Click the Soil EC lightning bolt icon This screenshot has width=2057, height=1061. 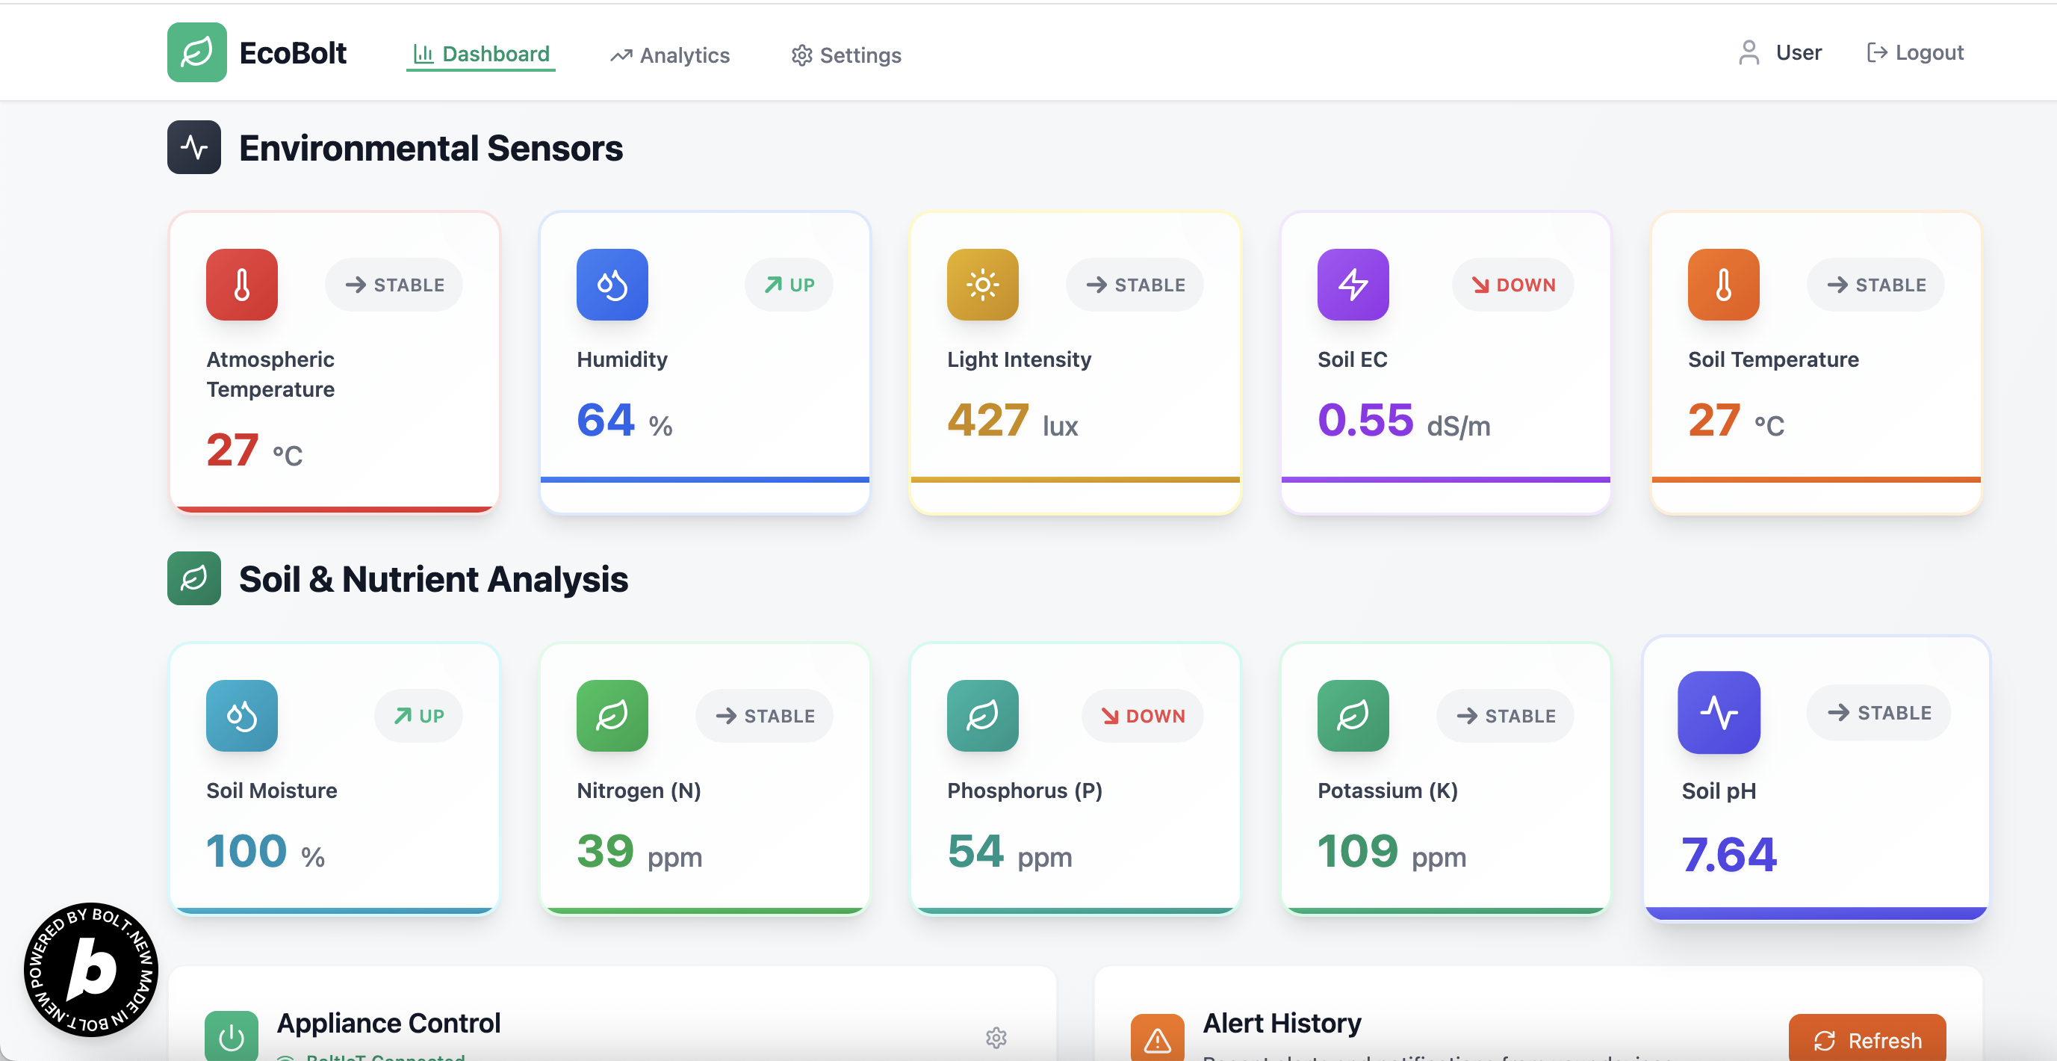coord(1353,285)
